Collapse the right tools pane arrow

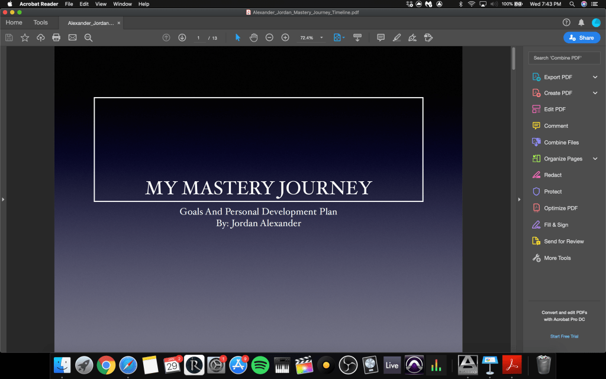pyautogui.click(x=520, y=199)
